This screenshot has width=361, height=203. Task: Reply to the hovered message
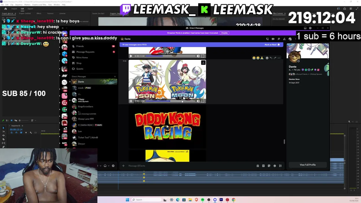271,58
